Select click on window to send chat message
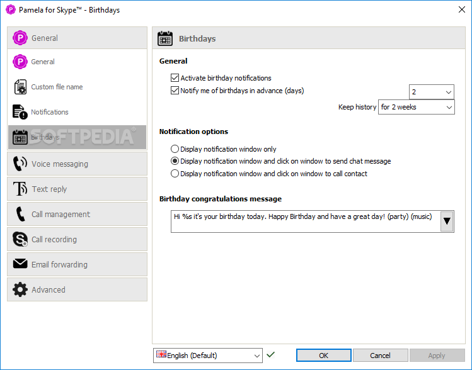The height and width of the screenshot is (370, 472). pyautogui.click(x=175, y=161)
